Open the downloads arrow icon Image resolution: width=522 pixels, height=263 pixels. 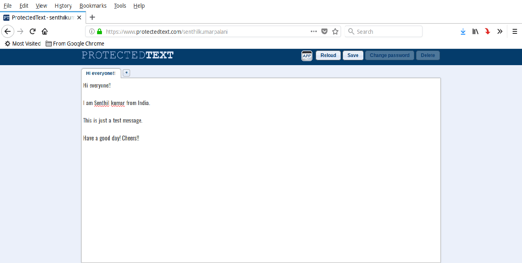point(463,31)
